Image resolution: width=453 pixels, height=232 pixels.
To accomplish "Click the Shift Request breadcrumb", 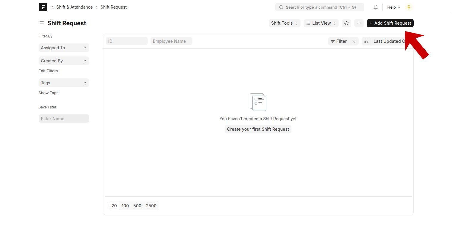I will [x=113, y=7].
